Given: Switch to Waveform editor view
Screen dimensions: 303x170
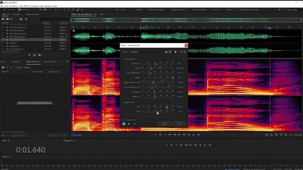Looking at the screenshot, I should [x=9, y=9].
